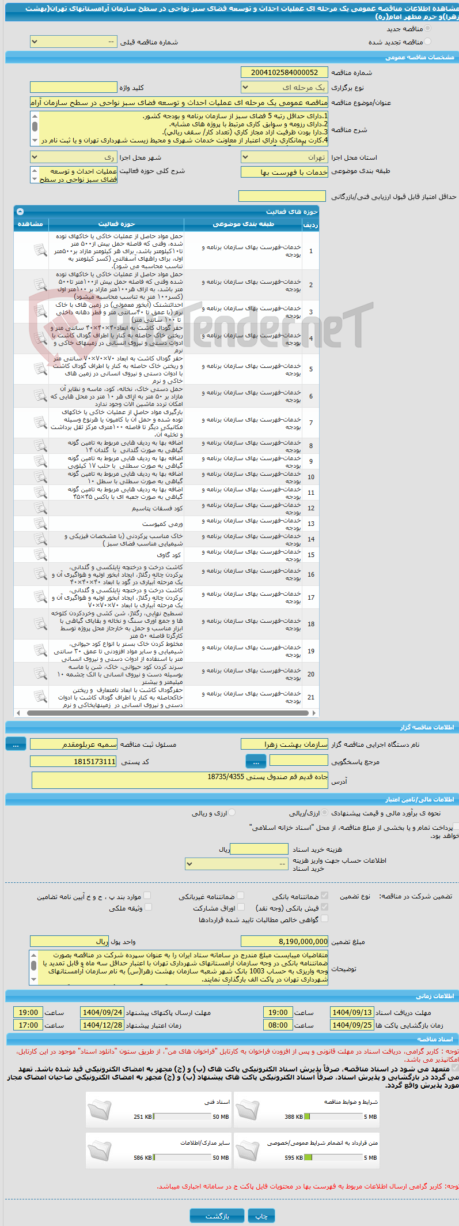Open the اطلاعات حساب واریز dropdown
Viewport: 459px width, 1226px height.
(x=237, y=864)
